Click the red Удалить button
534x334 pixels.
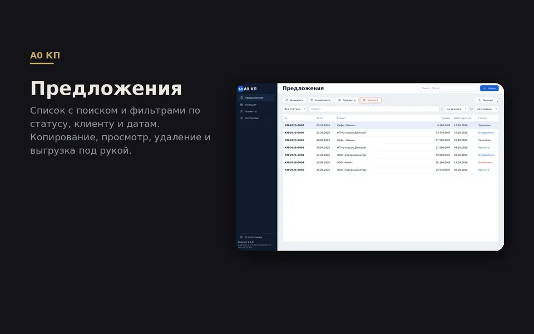click(370, 100)
